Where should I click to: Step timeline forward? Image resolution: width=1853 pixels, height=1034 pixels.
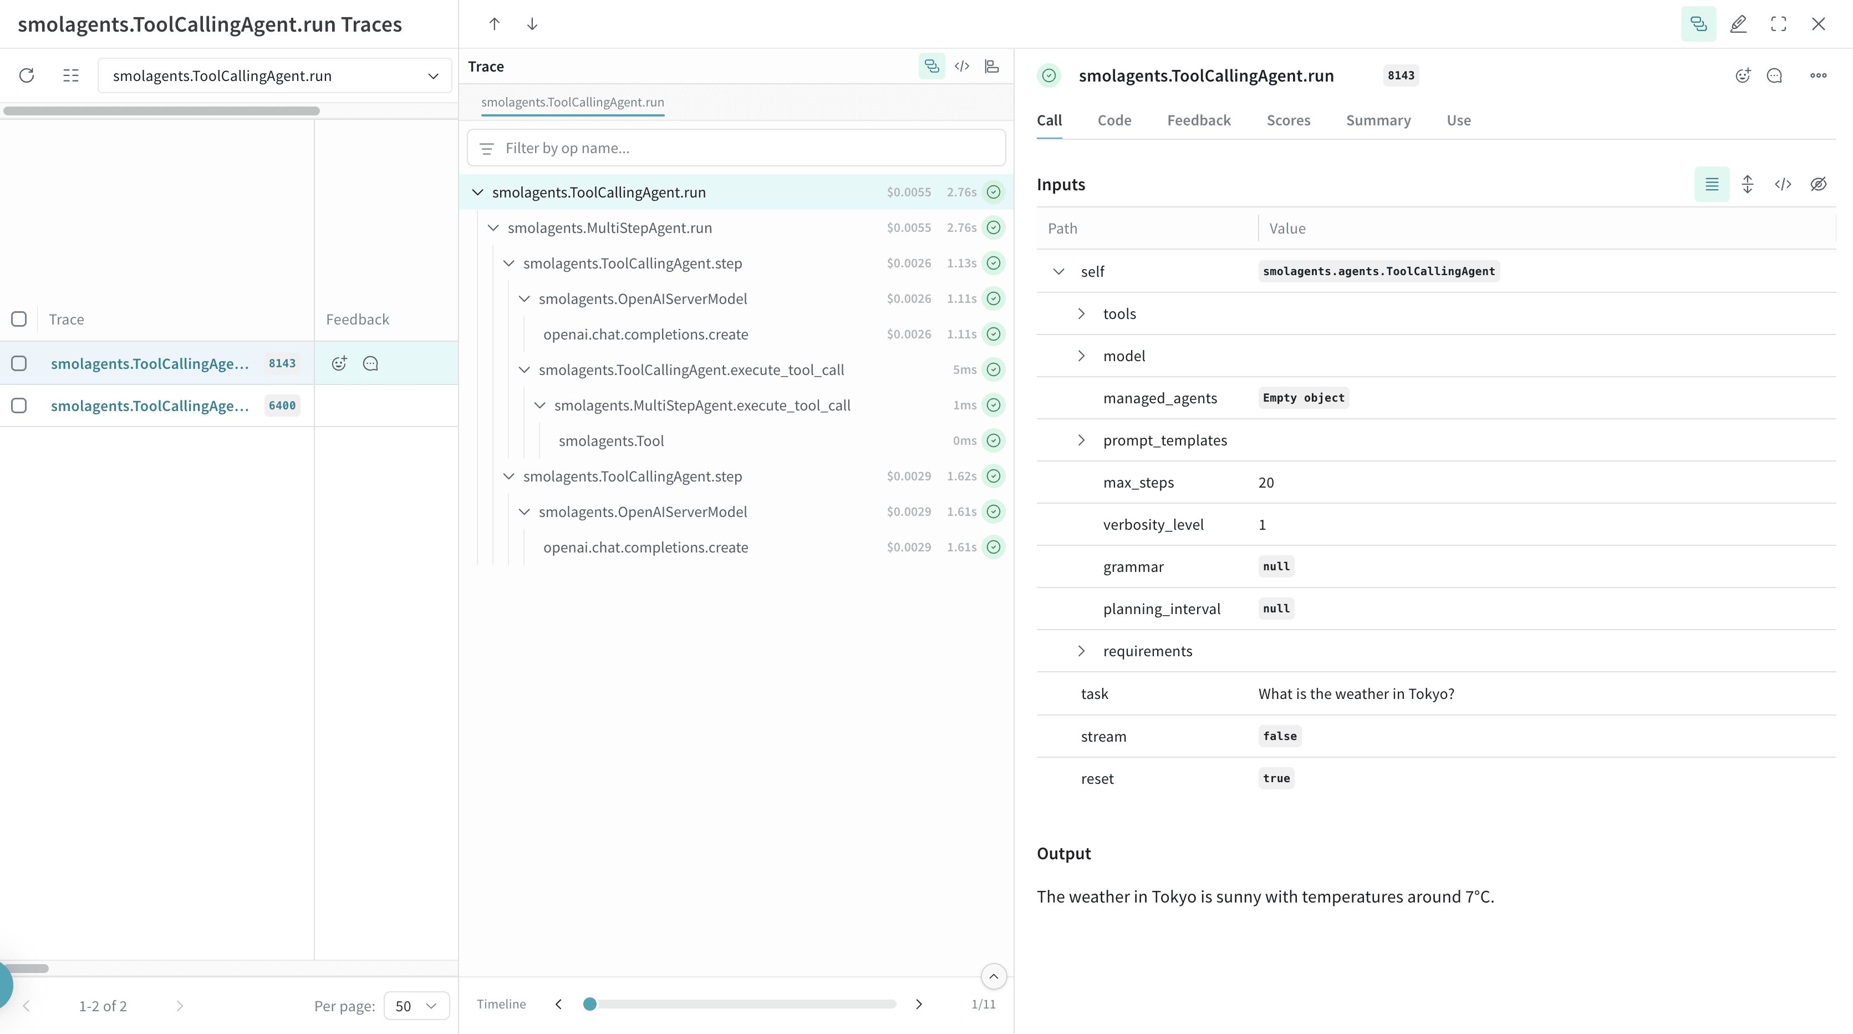coord(919,1004)
